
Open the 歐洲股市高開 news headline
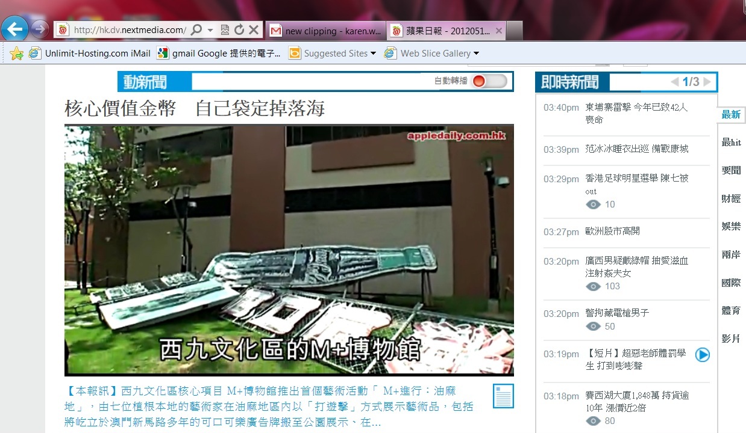pos(612,232)
